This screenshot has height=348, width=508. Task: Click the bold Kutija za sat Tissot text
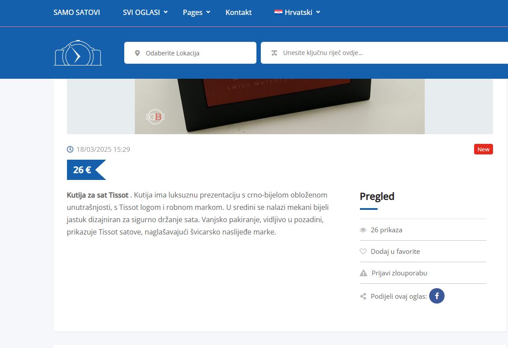[97, 195]
